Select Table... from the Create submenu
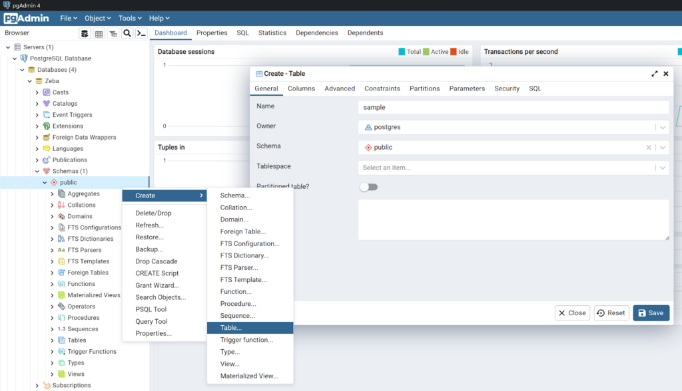 tap(231, 328)
